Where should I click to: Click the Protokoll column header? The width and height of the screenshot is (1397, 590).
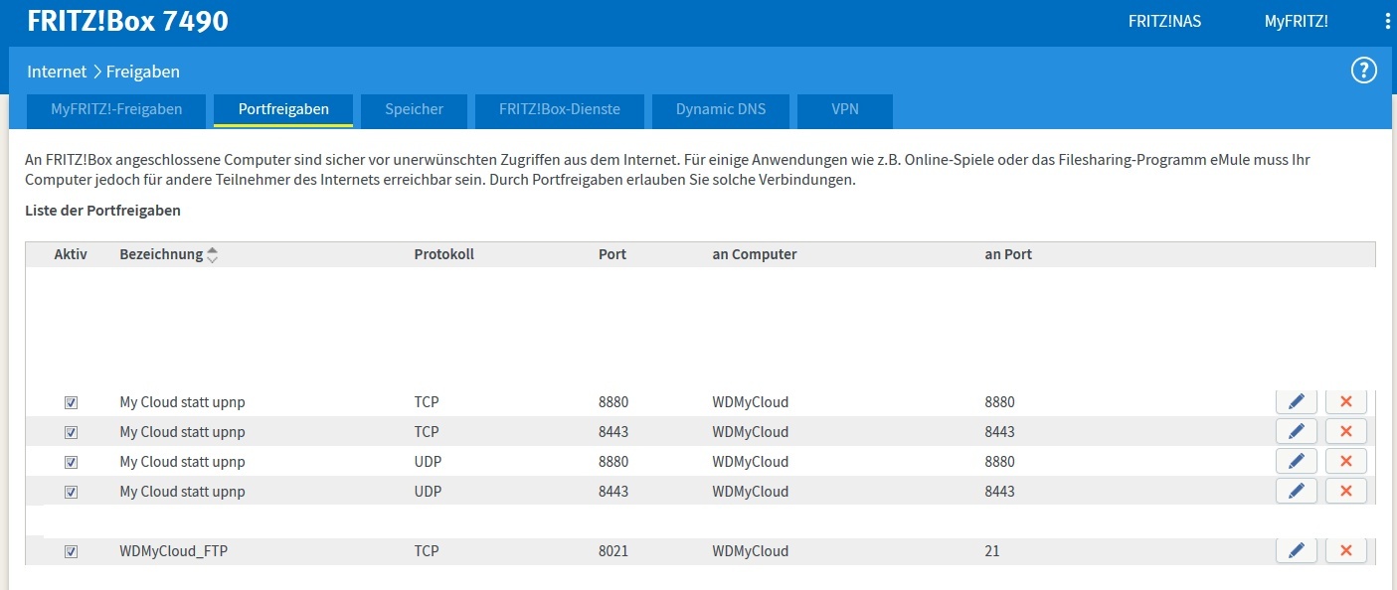coord(443,254)
